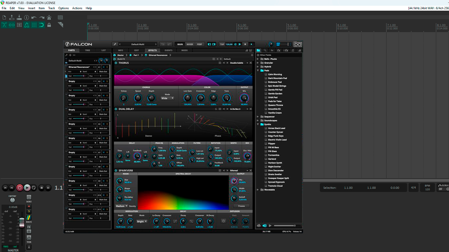Open Sparkverb Density dropdown set to Medium
Image resolution: width=449 pixels, height=252 pixels.
click(x=122, y=206)
